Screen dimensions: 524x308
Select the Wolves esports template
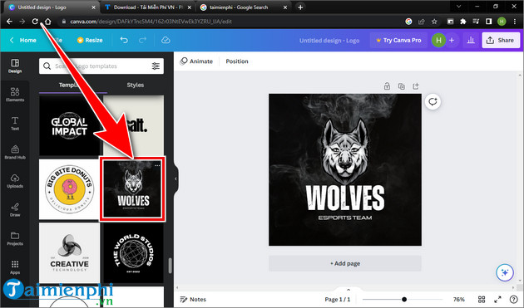pos(132,189)
